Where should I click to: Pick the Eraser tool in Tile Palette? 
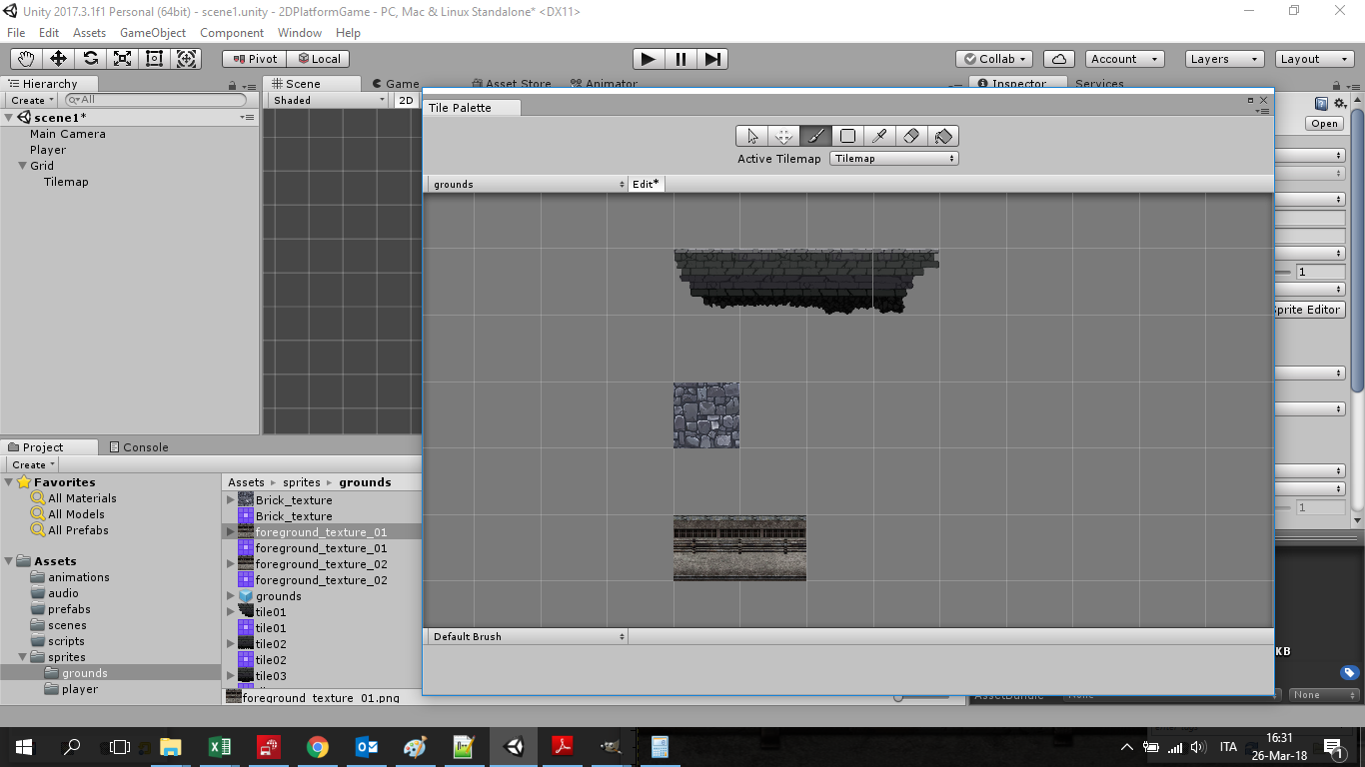pos(910,136)
